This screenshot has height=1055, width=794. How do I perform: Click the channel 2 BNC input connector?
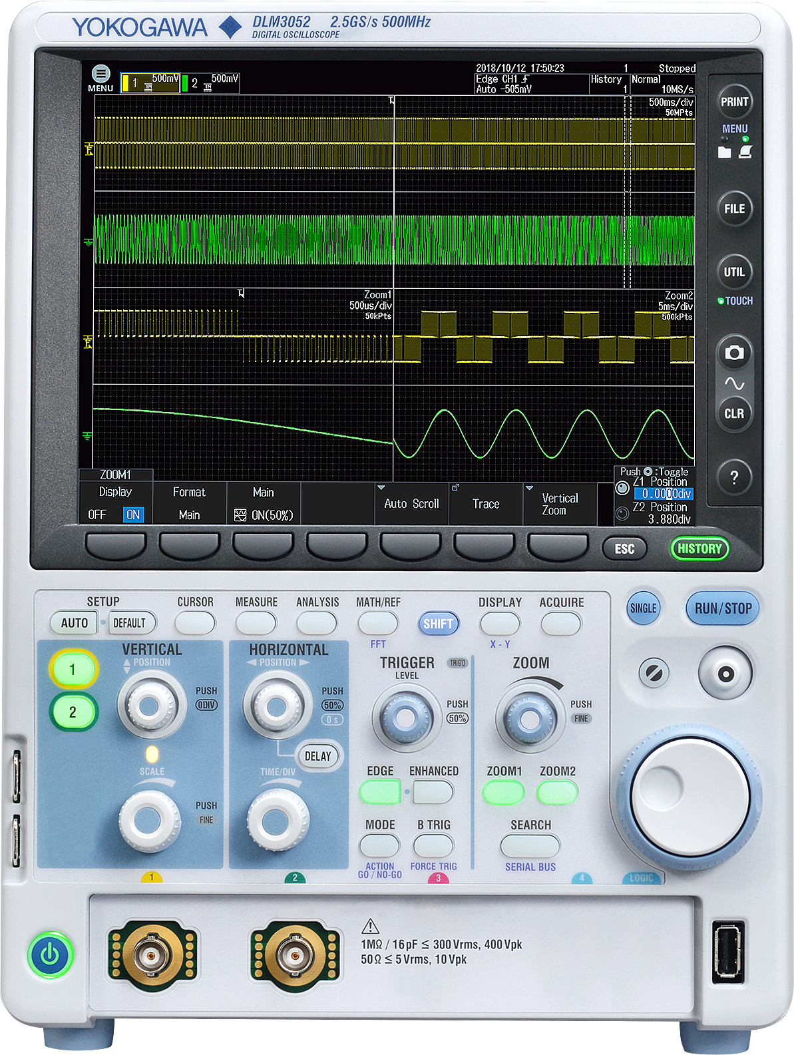[296, 956]
